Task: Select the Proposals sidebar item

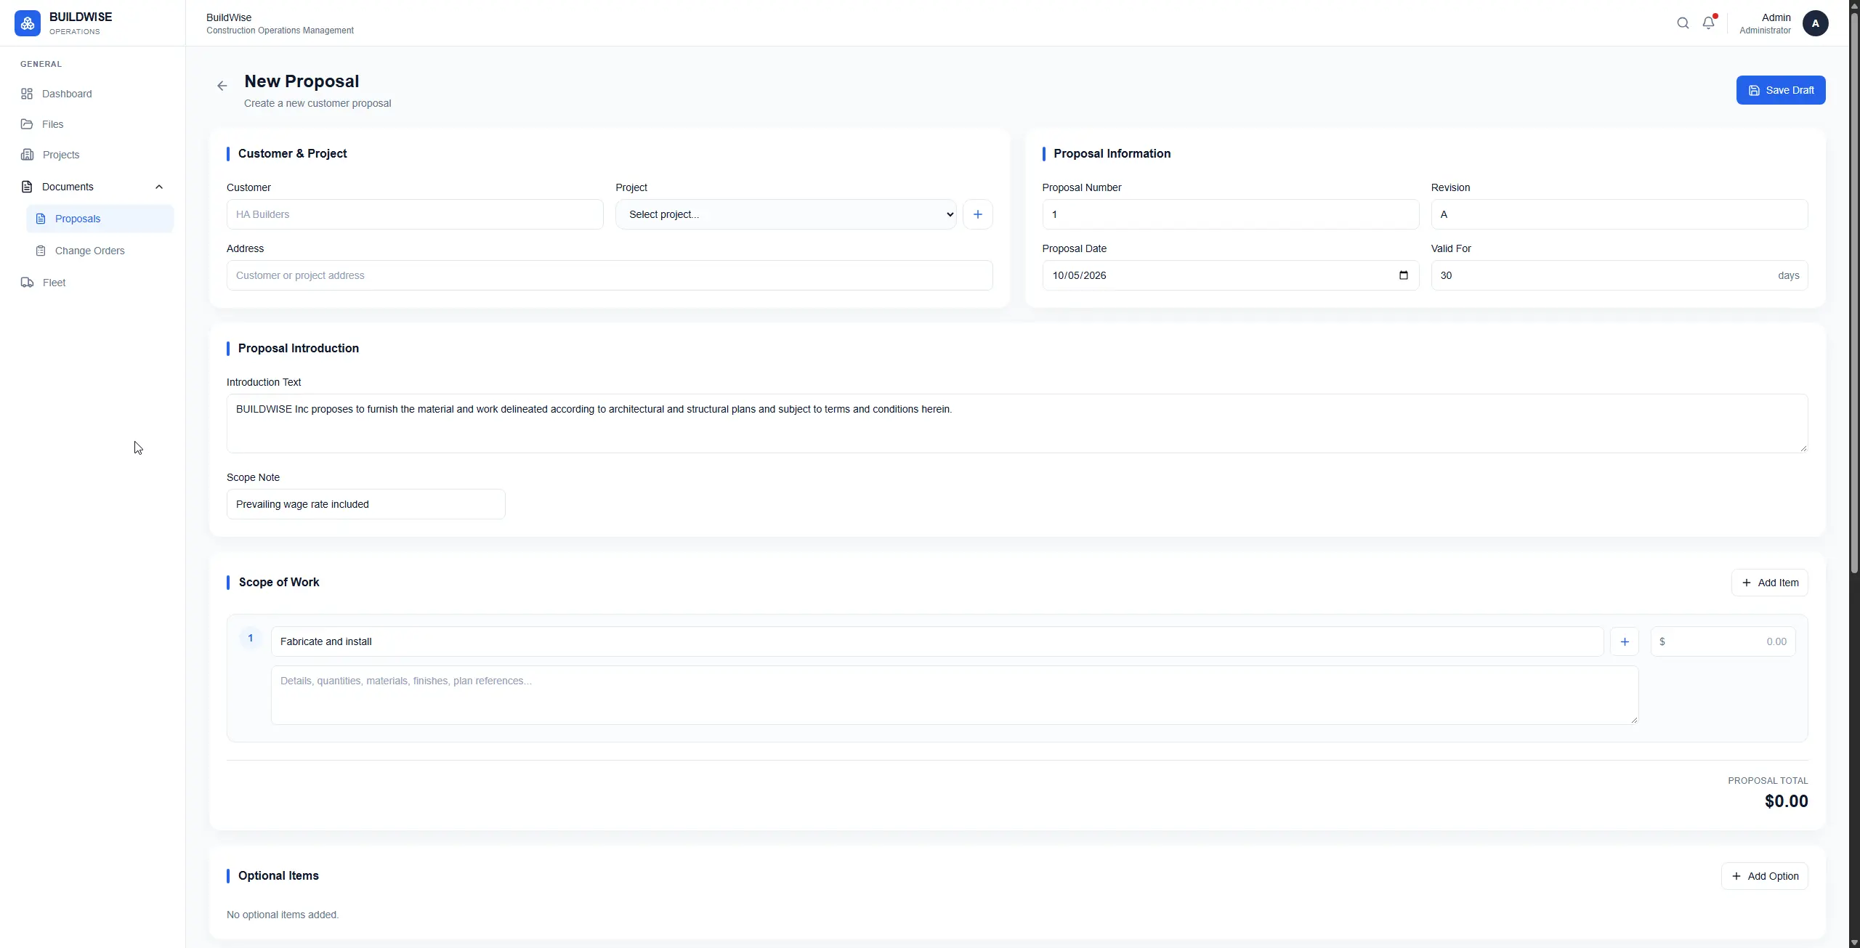Action: pyautogui.click(x=100, y=219)
